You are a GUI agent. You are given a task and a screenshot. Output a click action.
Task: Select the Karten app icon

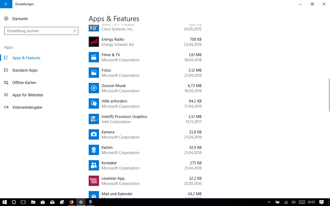(x=94, y=150)
